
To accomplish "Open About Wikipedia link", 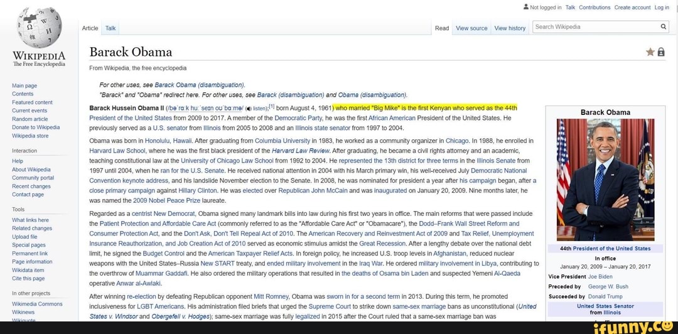I will [x=31, y=170].
